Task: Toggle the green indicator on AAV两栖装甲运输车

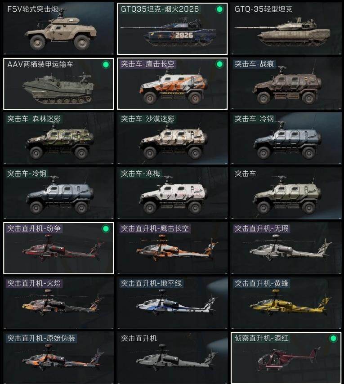Action: (106, 65)
